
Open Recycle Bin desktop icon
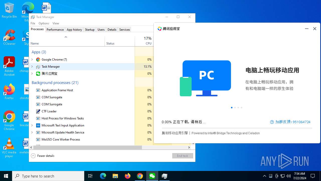click(9, 11)
